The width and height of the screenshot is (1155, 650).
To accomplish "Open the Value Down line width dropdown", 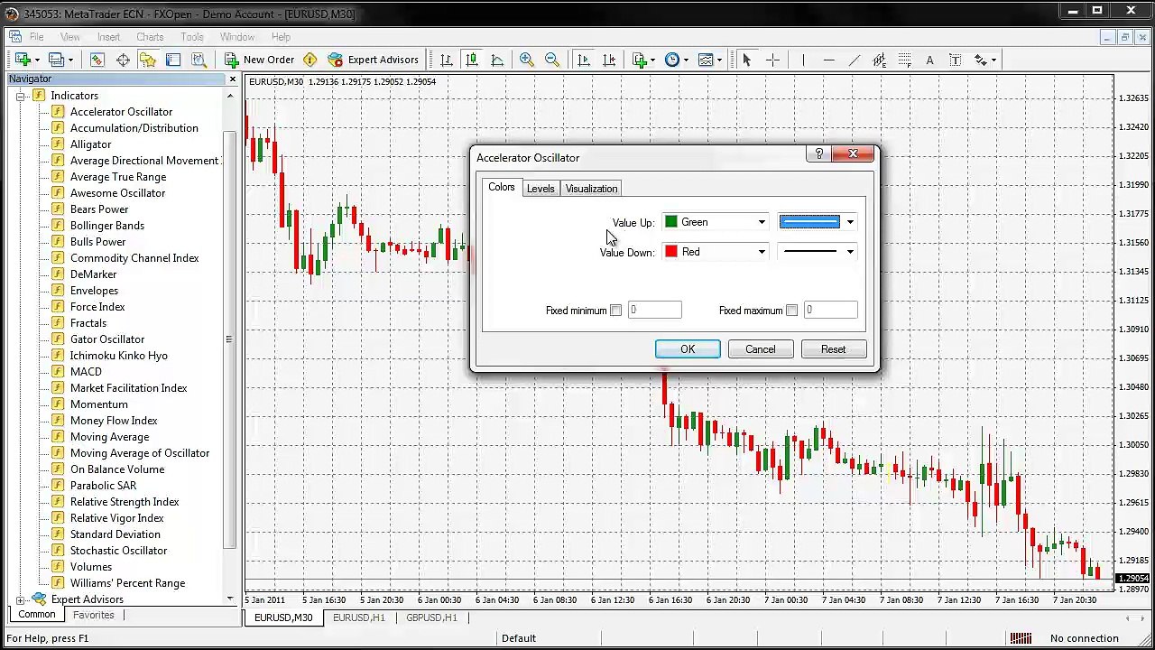I will pyautogui.click(x=850, y=252).
